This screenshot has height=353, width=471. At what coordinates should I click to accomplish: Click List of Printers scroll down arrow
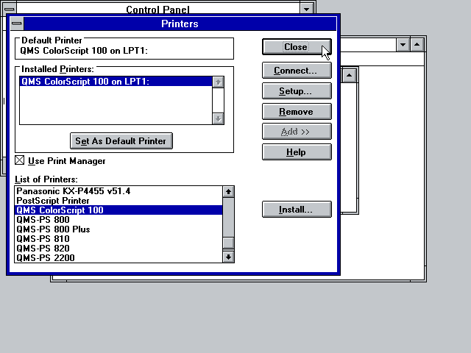click(228, 257)
